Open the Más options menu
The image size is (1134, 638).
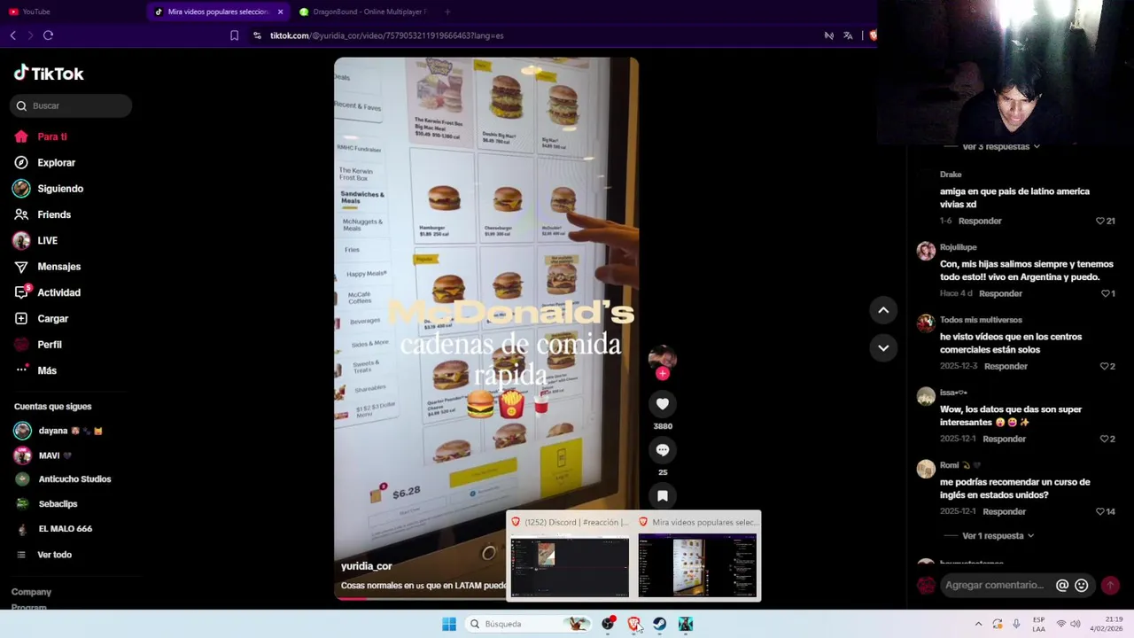(x=35, y=370)
